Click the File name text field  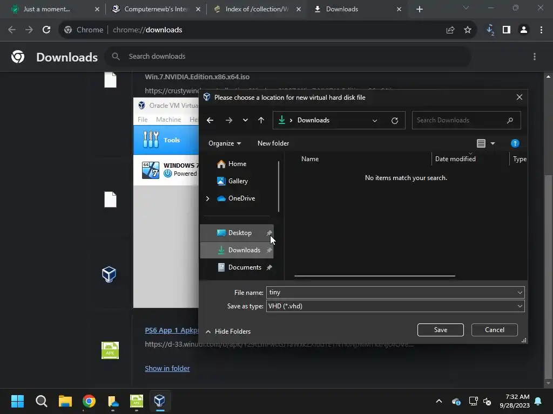[391, 292]
